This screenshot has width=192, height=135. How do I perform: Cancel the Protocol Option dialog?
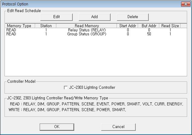coord(118,127)
